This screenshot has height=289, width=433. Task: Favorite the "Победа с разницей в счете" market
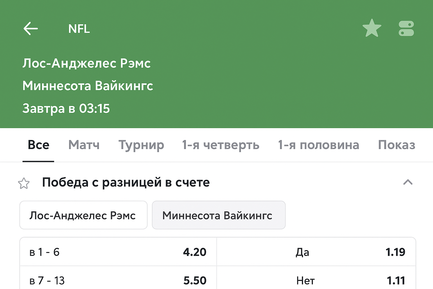coord(24,183)
